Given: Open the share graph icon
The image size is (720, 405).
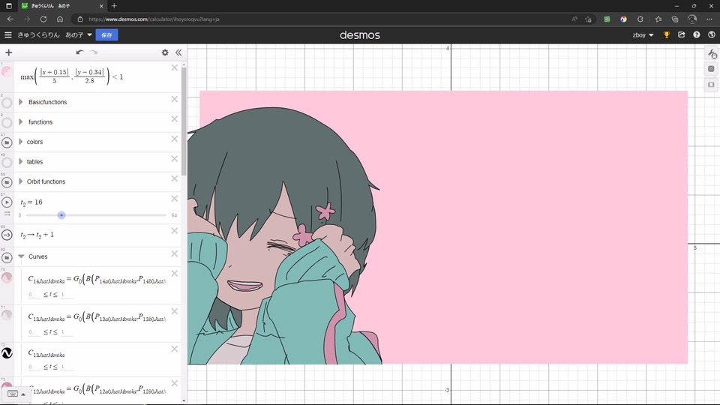Looking at the screenshot, I should [682, 35].
